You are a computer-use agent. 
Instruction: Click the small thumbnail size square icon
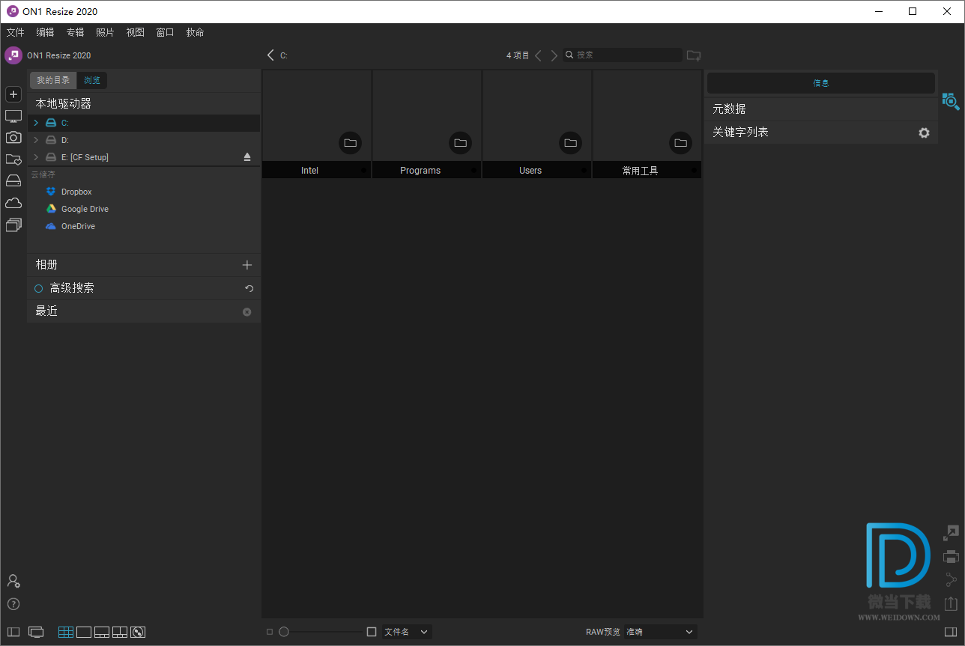(x=270, y=632)
